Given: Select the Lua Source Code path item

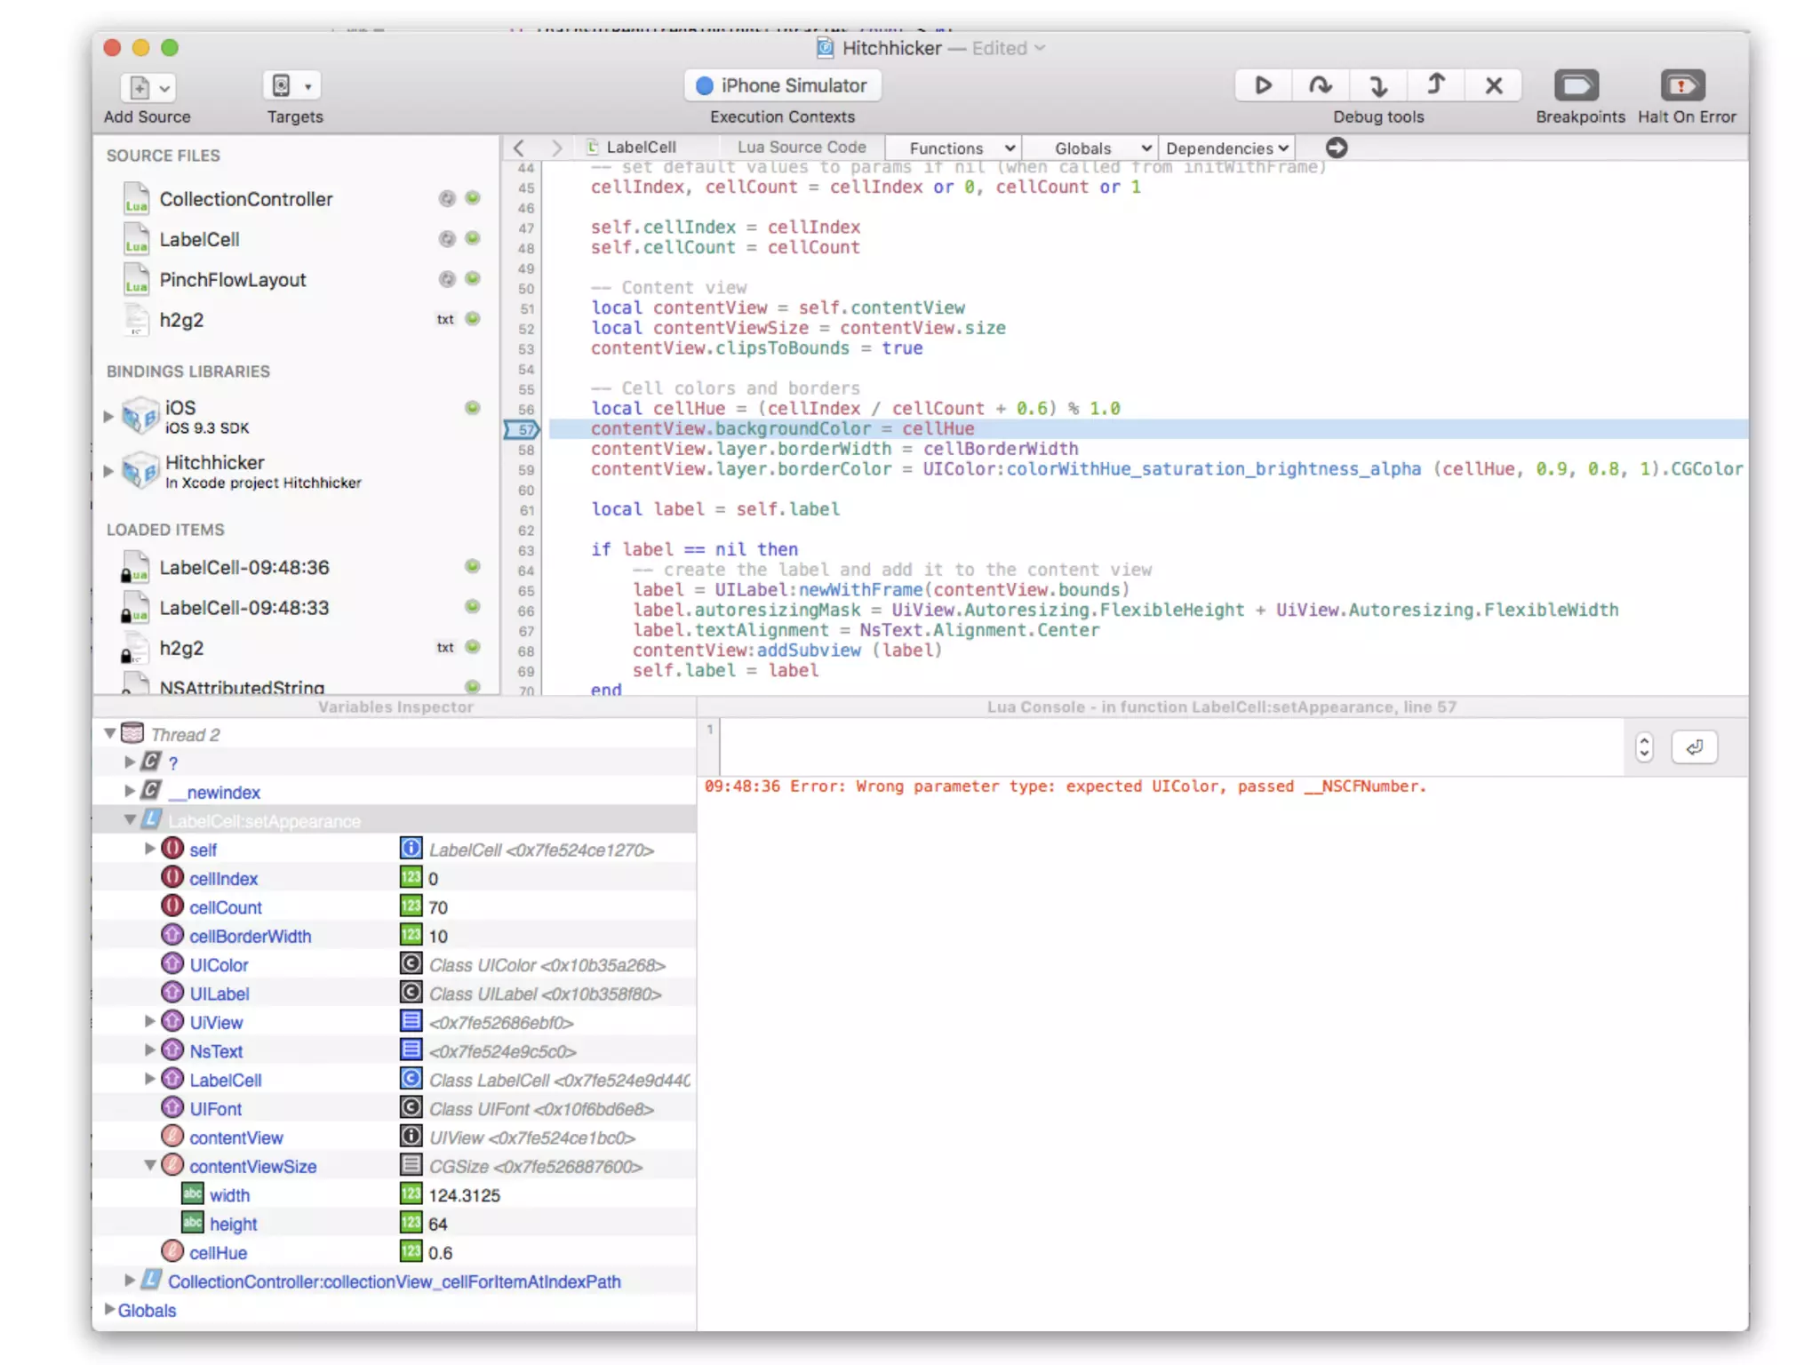Looking at the screenshot, I should point(801,148).
